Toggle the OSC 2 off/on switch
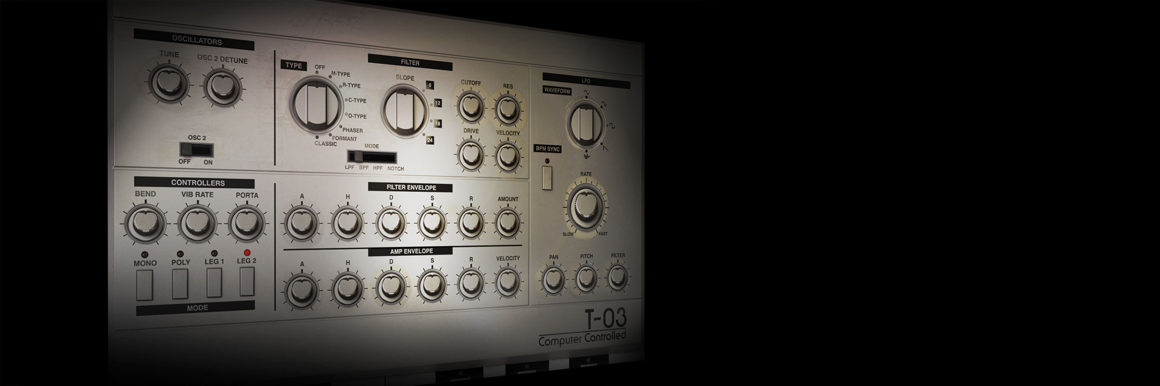This screenshot has width=1160, height=386. coord(197,150)
